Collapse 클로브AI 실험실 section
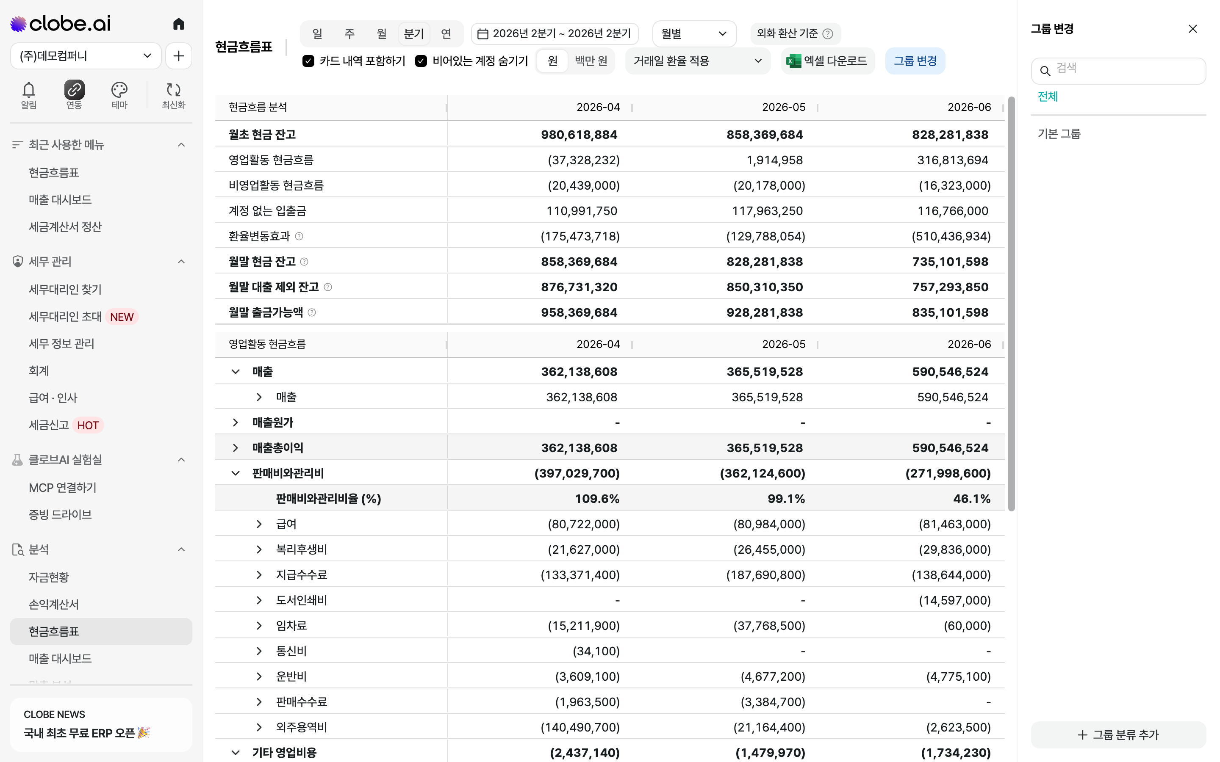This screenshot has height=762, width=1220. click(x=181, y=460)
